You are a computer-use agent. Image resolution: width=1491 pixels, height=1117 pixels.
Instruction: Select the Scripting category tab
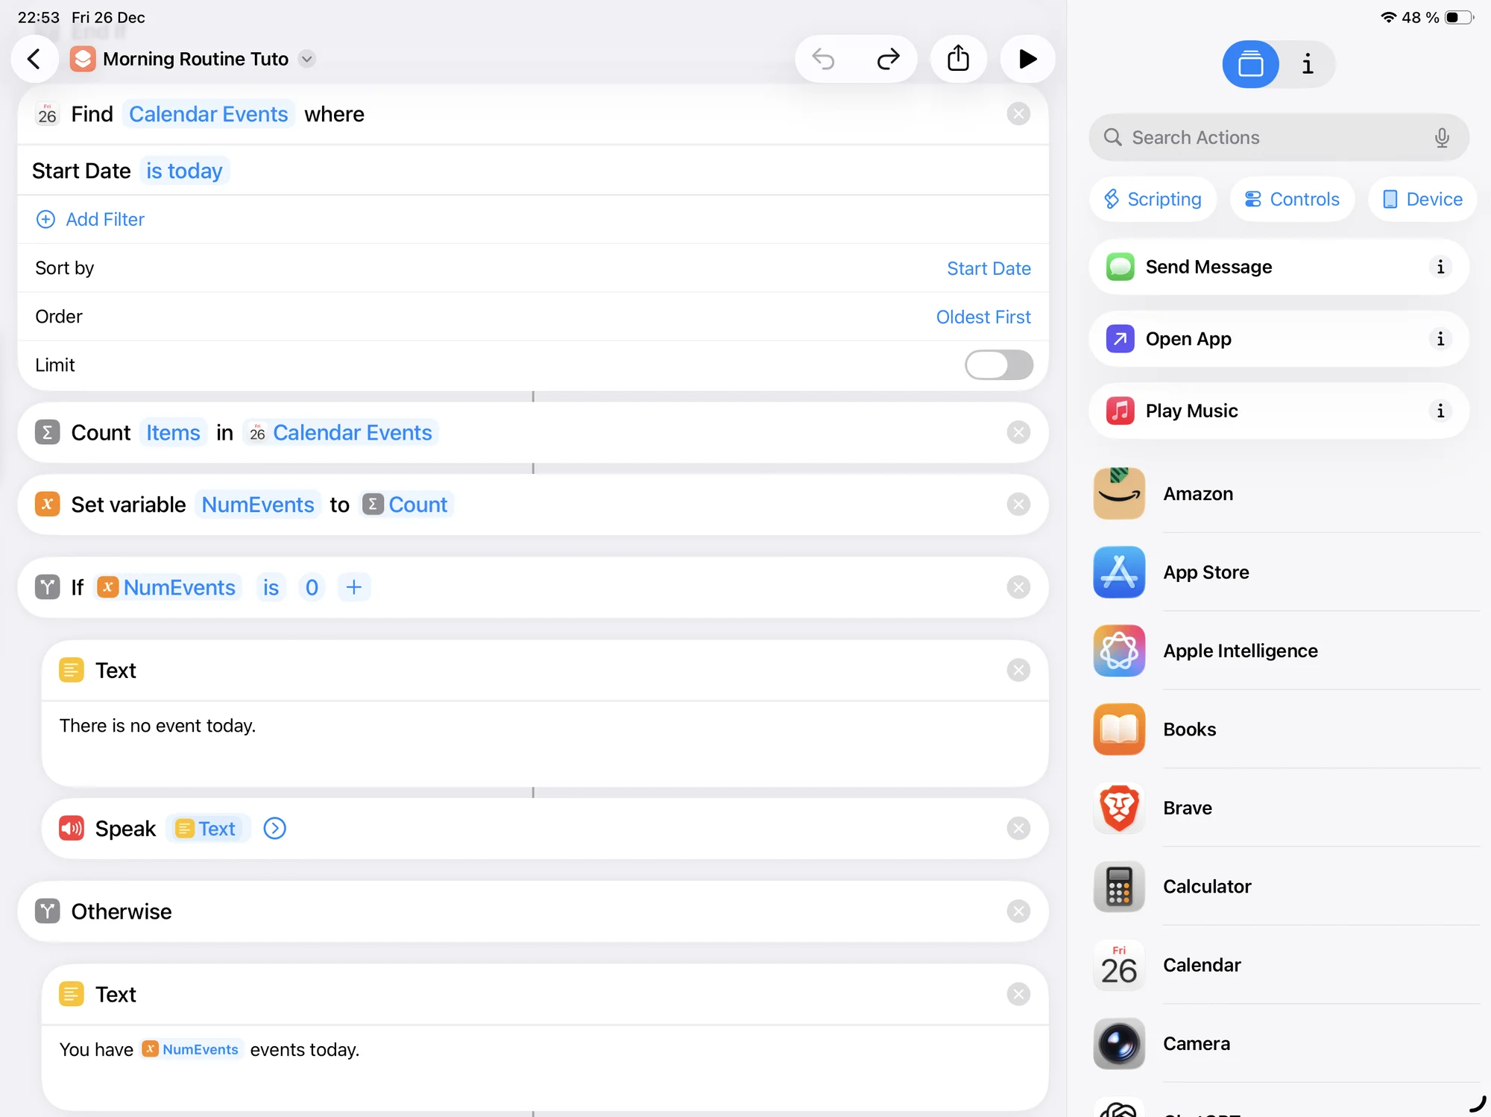point(1153,199)
